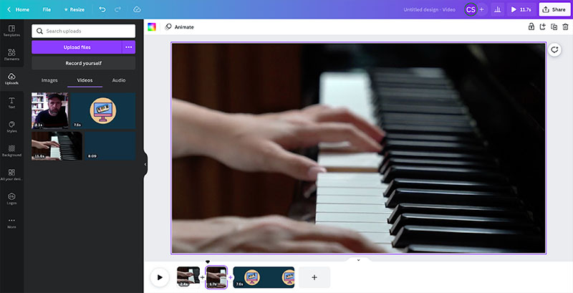Image resolution: width=573 pixels, height=293 pixels.
Task: Select the 1.7s piano clip in timeline
Action: [216, 277]
